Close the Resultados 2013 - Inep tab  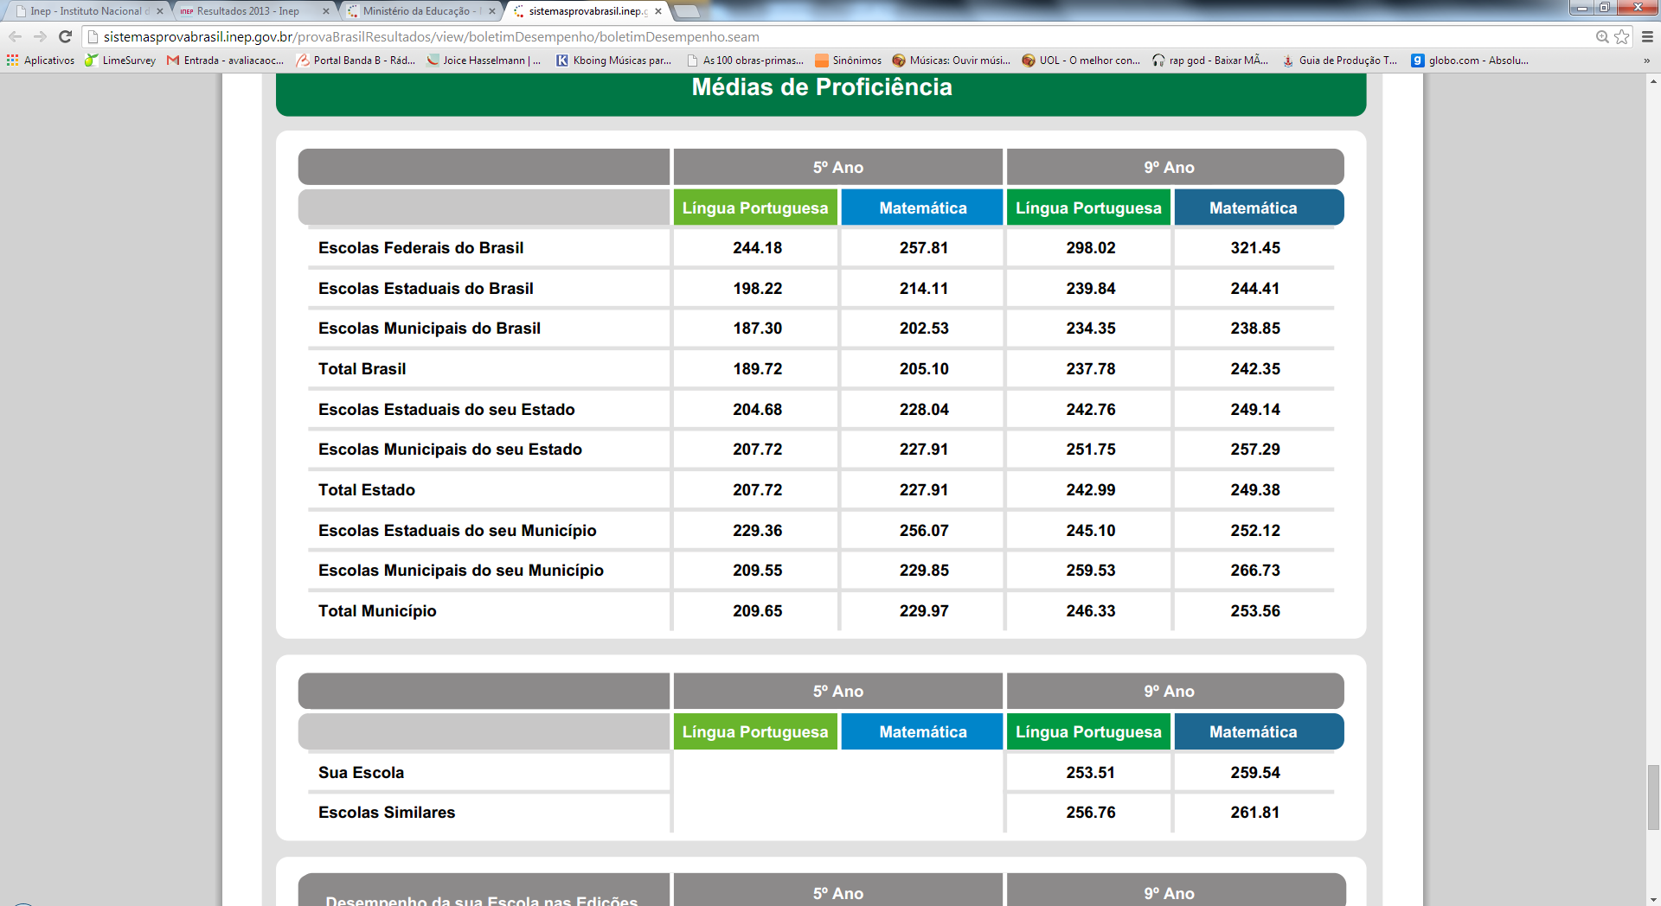coord(326,11)
